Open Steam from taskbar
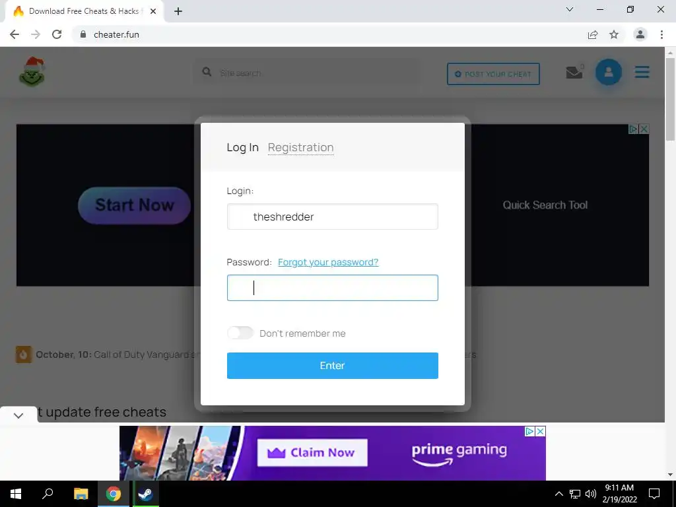The image size is (676, 507). coord(146,494)
